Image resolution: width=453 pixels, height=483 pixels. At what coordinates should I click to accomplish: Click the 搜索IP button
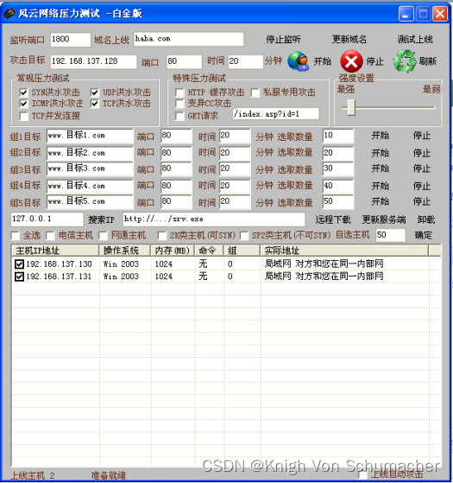[101, 219]
